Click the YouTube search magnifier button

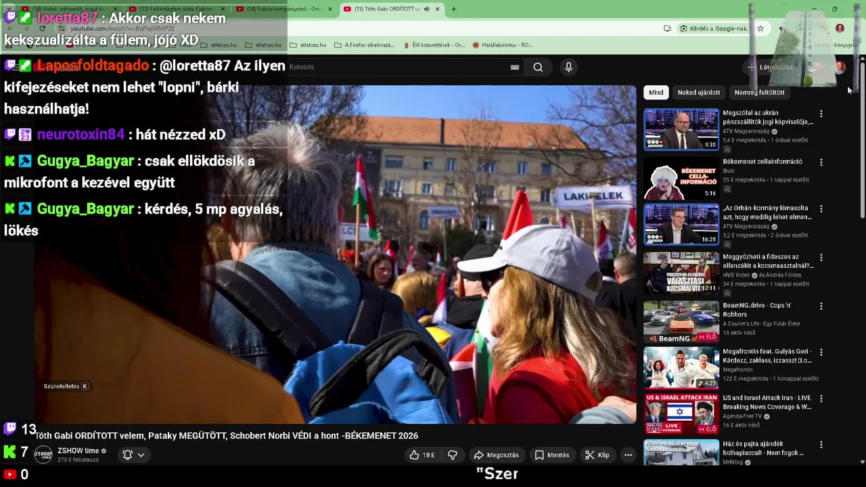538,67
